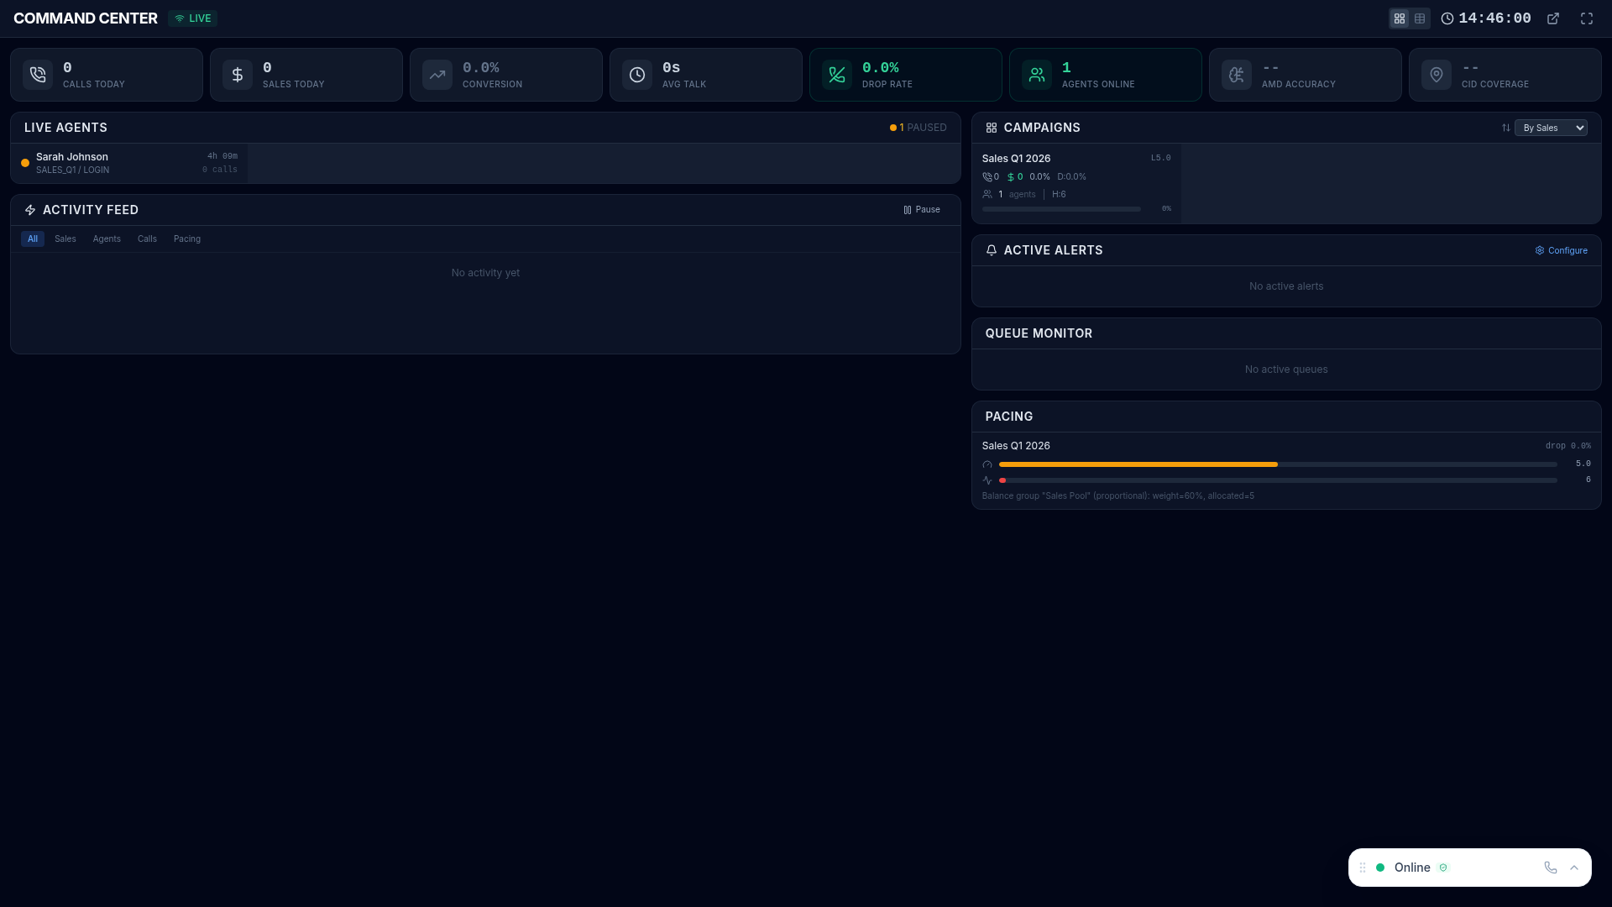1612x907 pixels.
Task: Expand the Sales Q1 2026 campaign card
Action: click(1076, 183)
